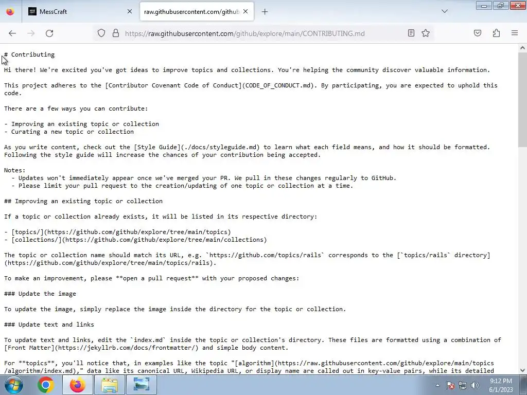Click the scrollbar up arrow
The width and height of the screenshot is (527, 395).
[522, 48]
